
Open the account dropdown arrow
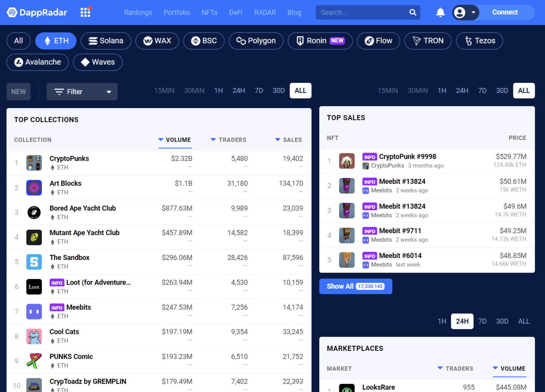point(473,12)
